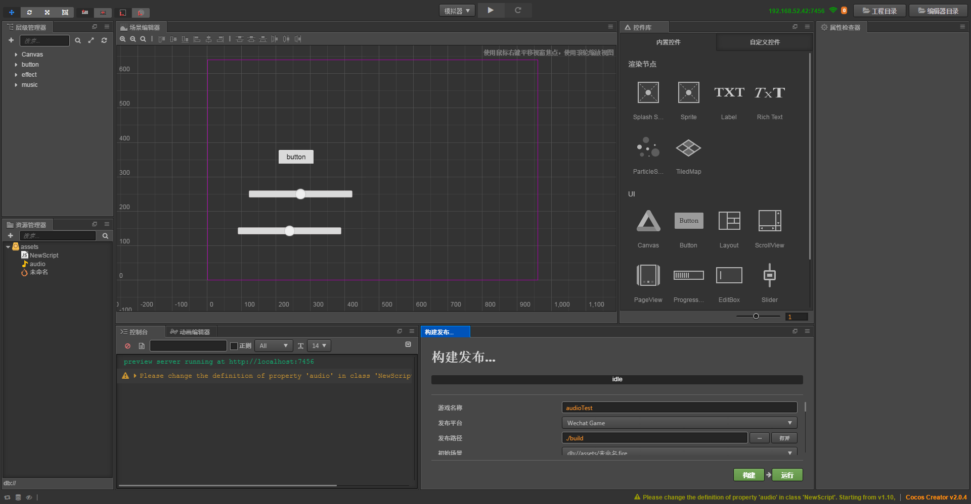Refresh the hierarchy manager node tree
This screenshot has height=504, width=971.
tap(104, 40)
